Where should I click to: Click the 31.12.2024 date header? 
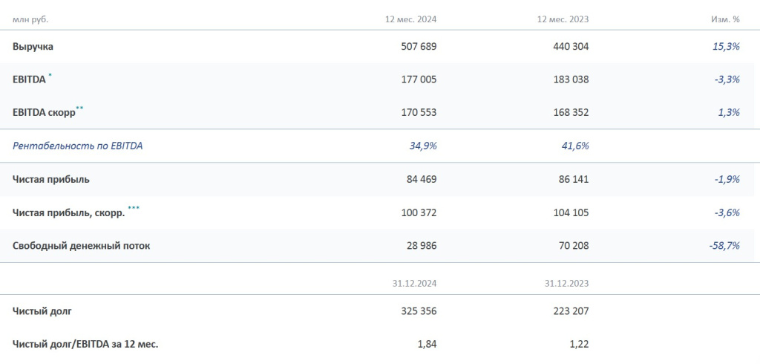coord(414,283)
